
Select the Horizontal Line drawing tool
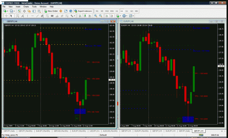coord(32,16)
